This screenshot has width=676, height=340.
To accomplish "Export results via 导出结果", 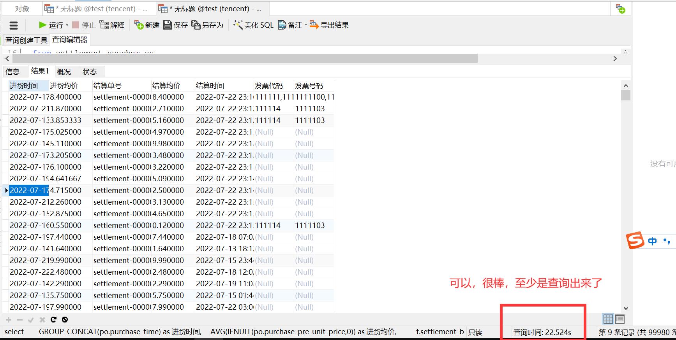I will 329,25.
